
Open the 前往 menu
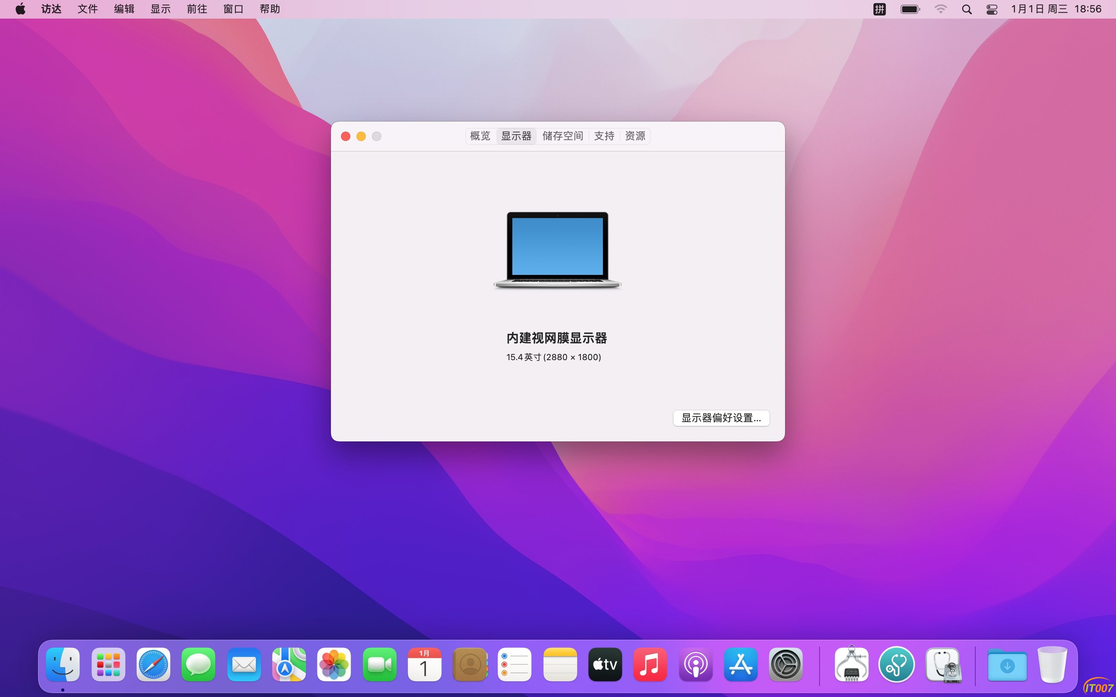click(197, 9)
